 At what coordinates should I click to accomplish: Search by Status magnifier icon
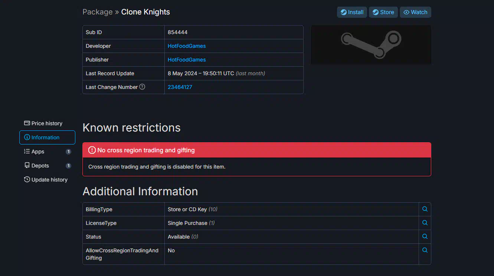point(425,236)
